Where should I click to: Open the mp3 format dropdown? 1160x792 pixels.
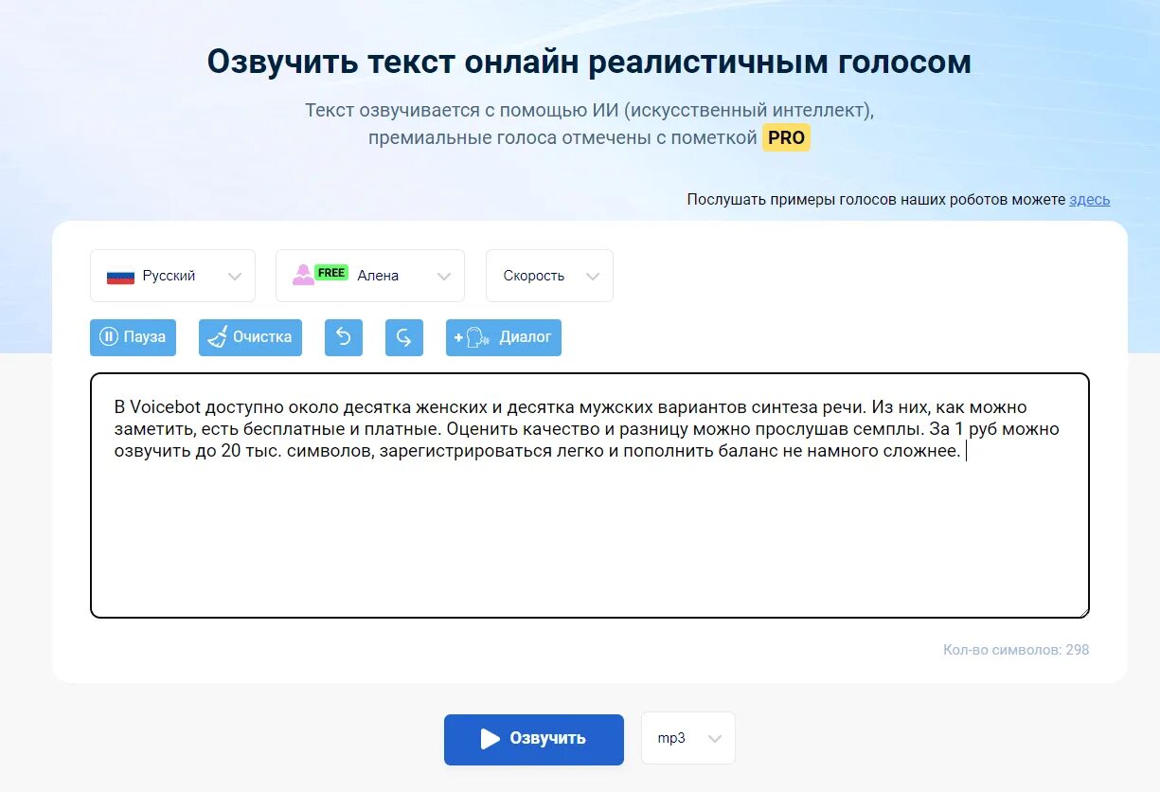point(688,738)
